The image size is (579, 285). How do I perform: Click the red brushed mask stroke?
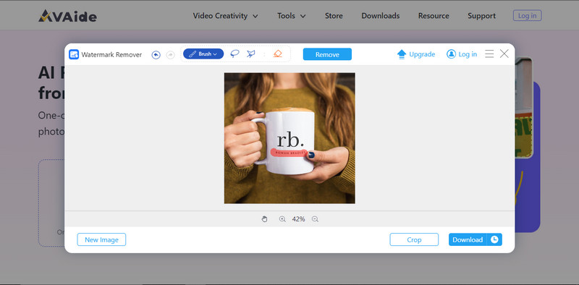pos(289,153)
